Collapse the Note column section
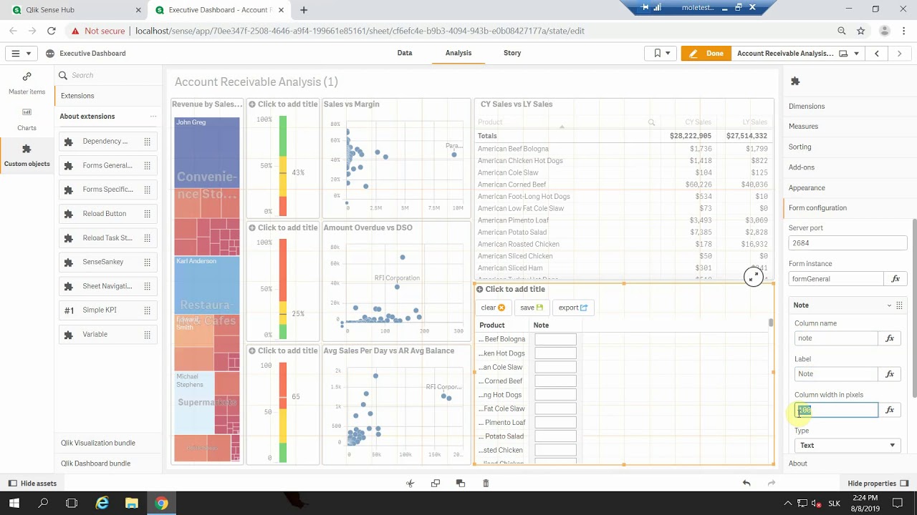Viewport: 917px width, 515px height. [x=889, y=305]
